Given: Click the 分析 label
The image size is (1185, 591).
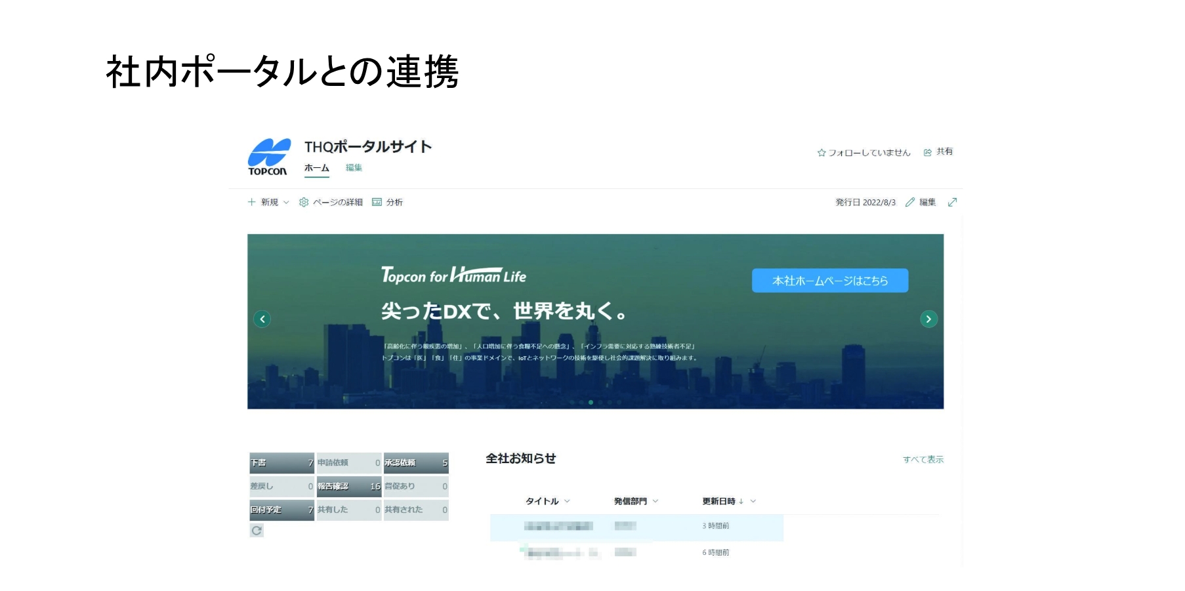Looking at the screenshot, I should point(394,202).
